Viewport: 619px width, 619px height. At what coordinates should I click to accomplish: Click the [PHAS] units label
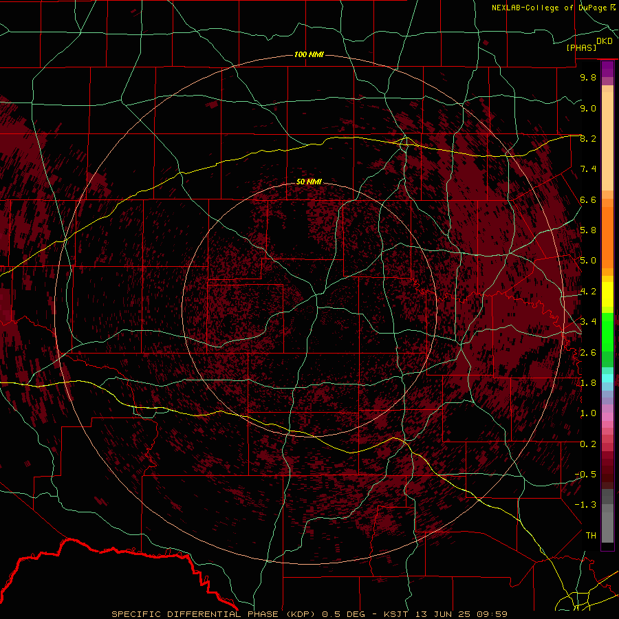tap(581, 47)
